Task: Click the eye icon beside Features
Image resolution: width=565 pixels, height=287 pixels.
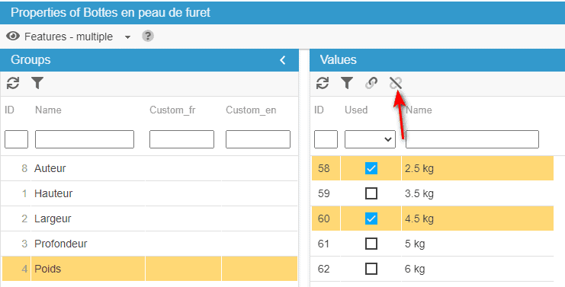Action: (13, 36)
